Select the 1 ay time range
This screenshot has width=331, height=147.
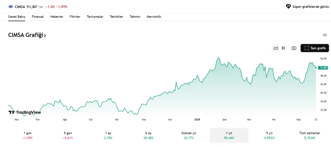click(x=108, y=135)
